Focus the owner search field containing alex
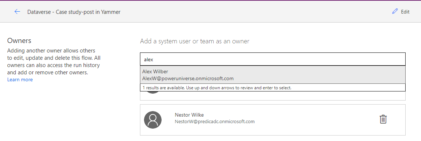 coord(273,59)
